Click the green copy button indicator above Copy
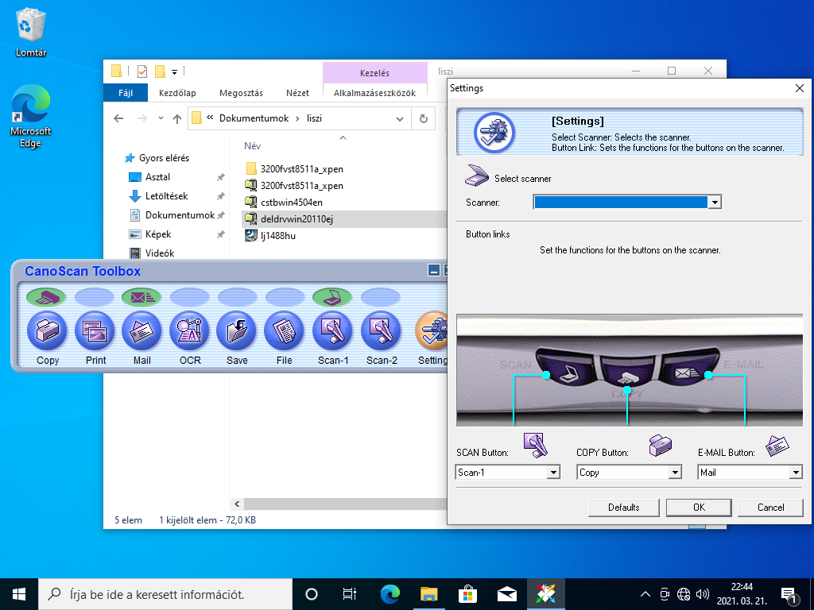This screenshot has width=814, height=610. click(46, 297)
